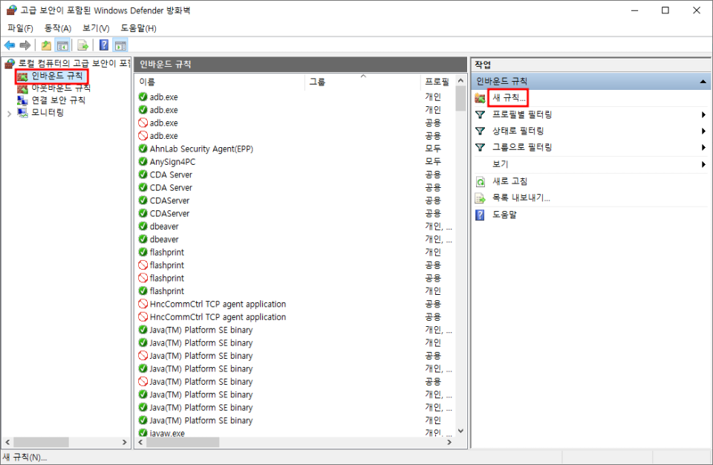This screenshot has width=713, height=465.
Task: Open the 파일(F) menu
Action: [x=21, y=28]
